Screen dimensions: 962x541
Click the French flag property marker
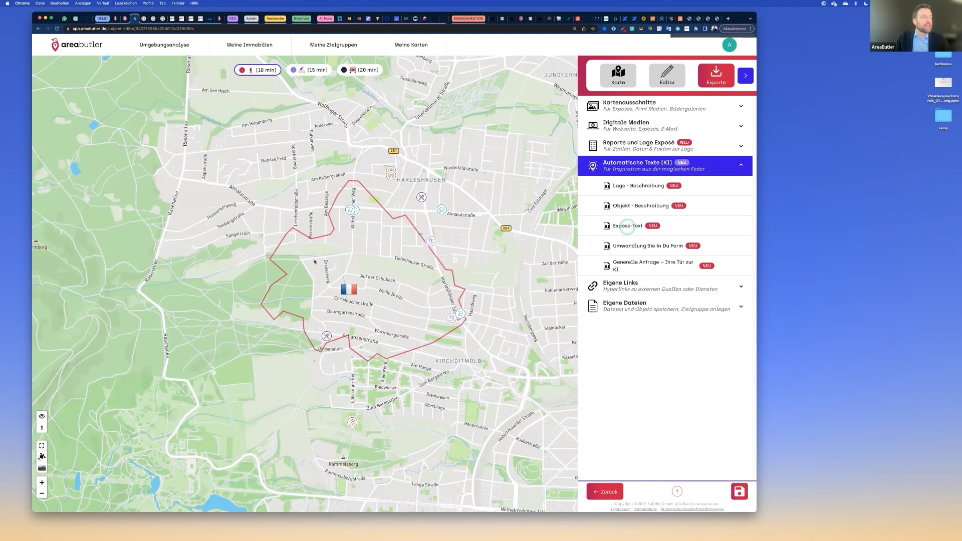click(x=349, y=289)
